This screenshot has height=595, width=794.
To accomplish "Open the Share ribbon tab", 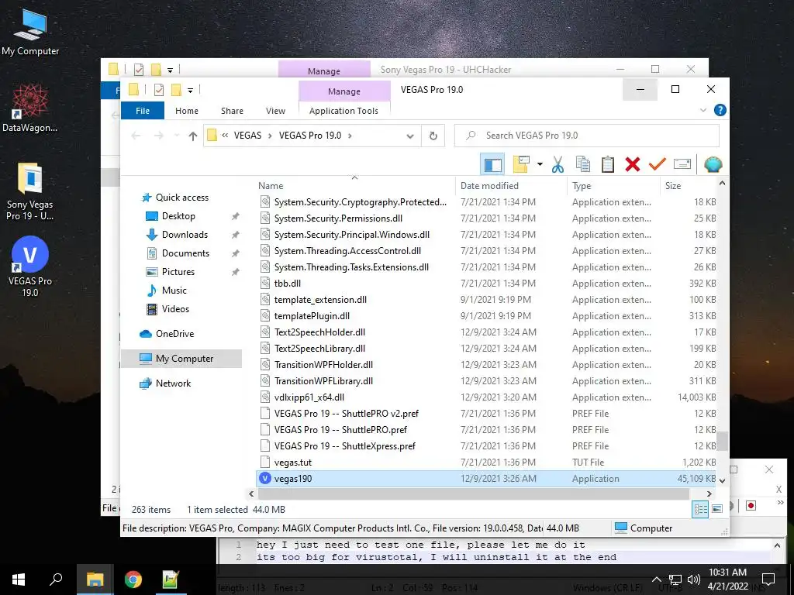I will tap(232, 111).
